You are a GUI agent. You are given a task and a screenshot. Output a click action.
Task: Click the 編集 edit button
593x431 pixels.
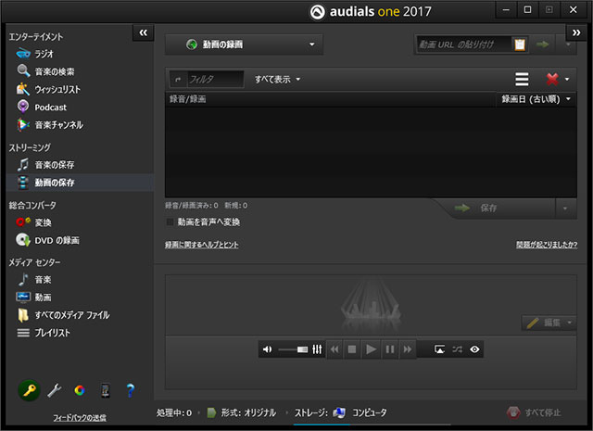(x=544, y=323)
